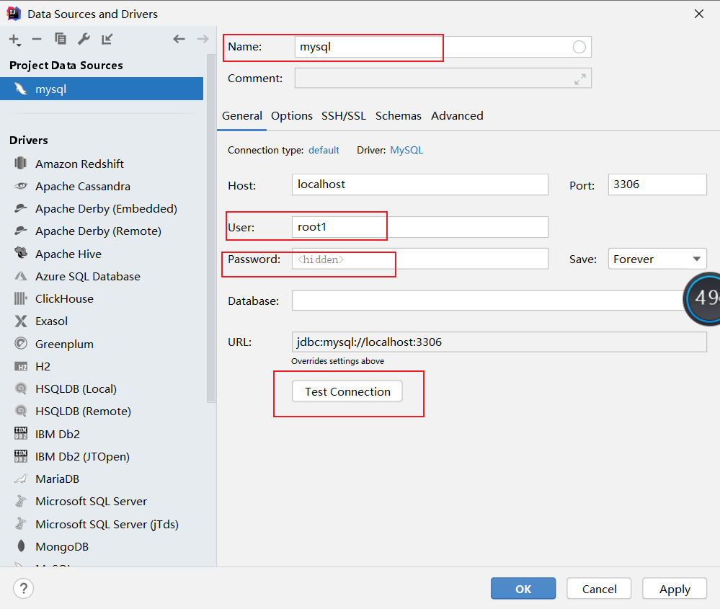Click the MySQL driver link

(406, 150)
